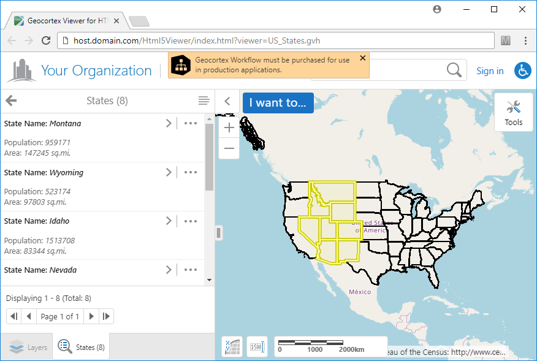Open the ellipsis menu for Nevada

click(190, 270)
